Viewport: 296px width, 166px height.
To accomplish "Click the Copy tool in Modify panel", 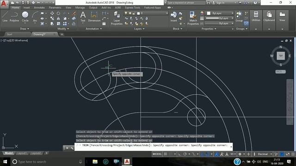I will (52, 18).
